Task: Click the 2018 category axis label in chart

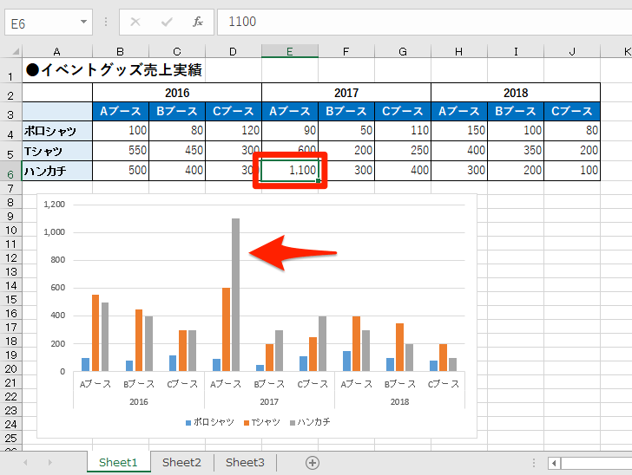Action: click(399, 401)
